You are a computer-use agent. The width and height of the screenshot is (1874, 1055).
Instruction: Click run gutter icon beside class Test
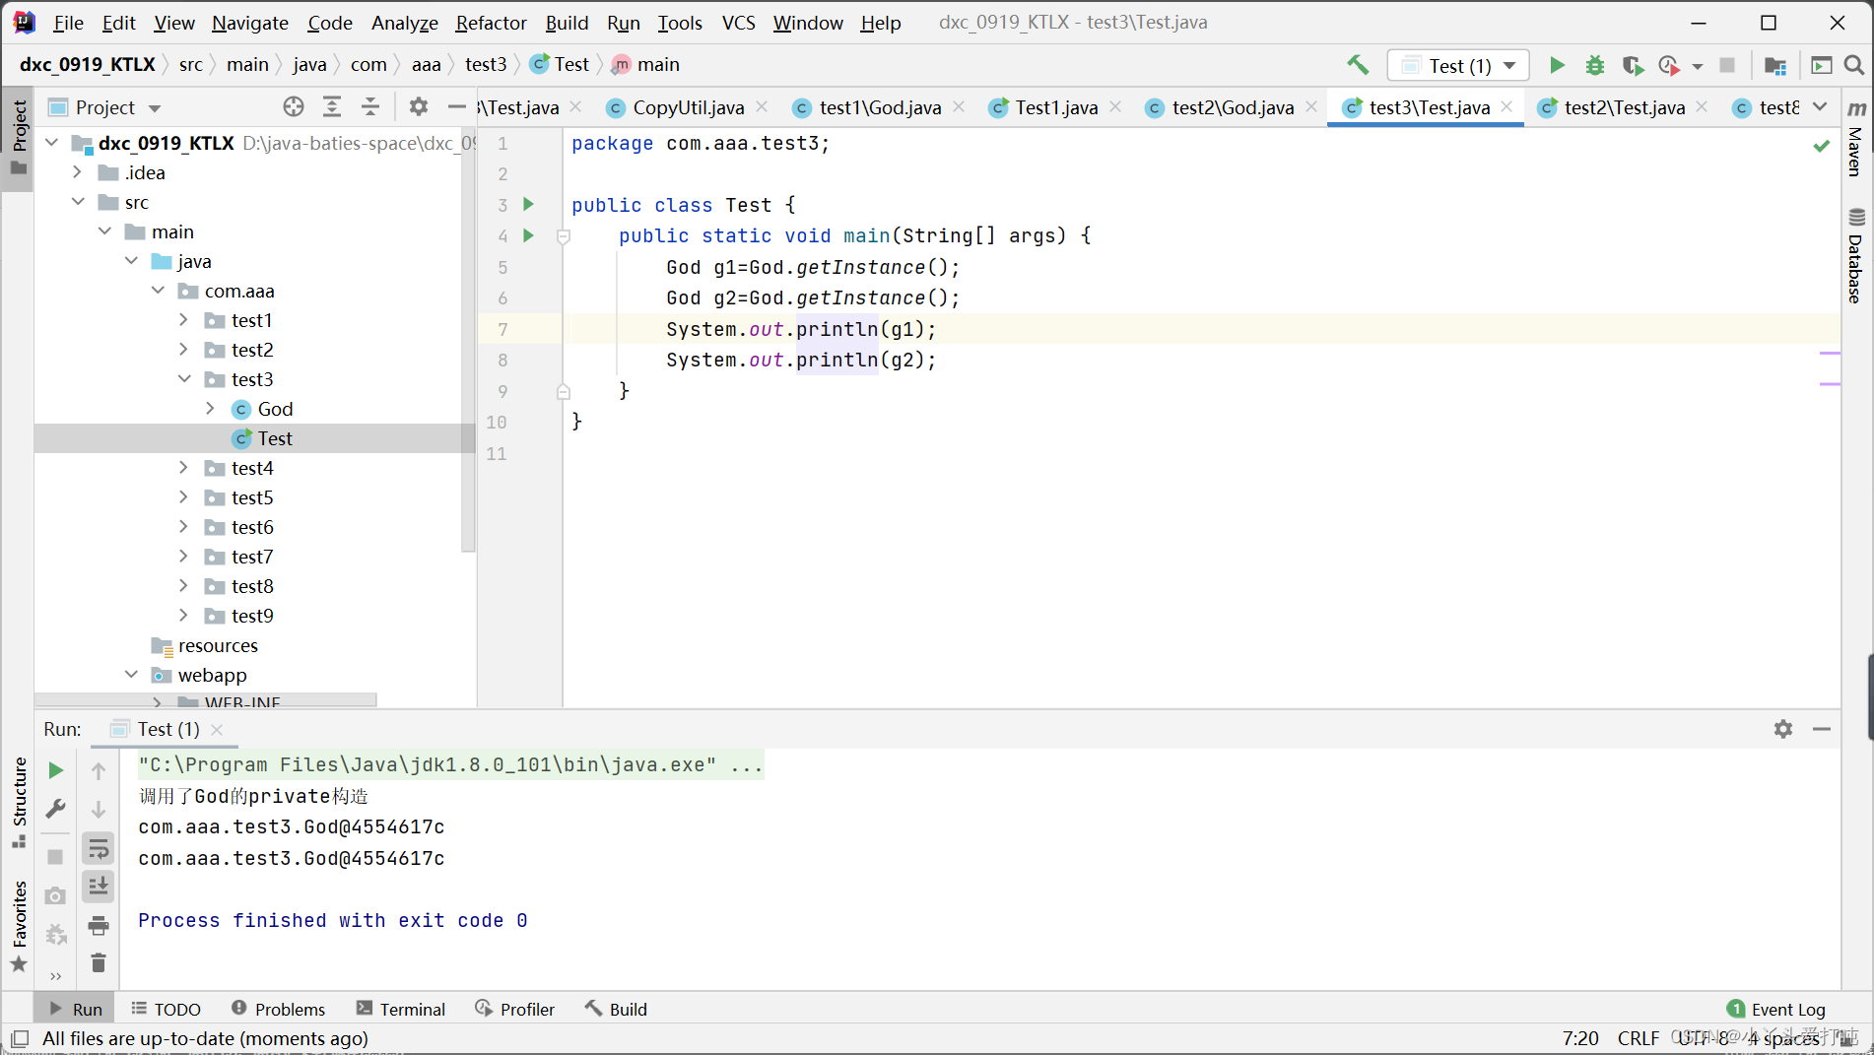529,204
